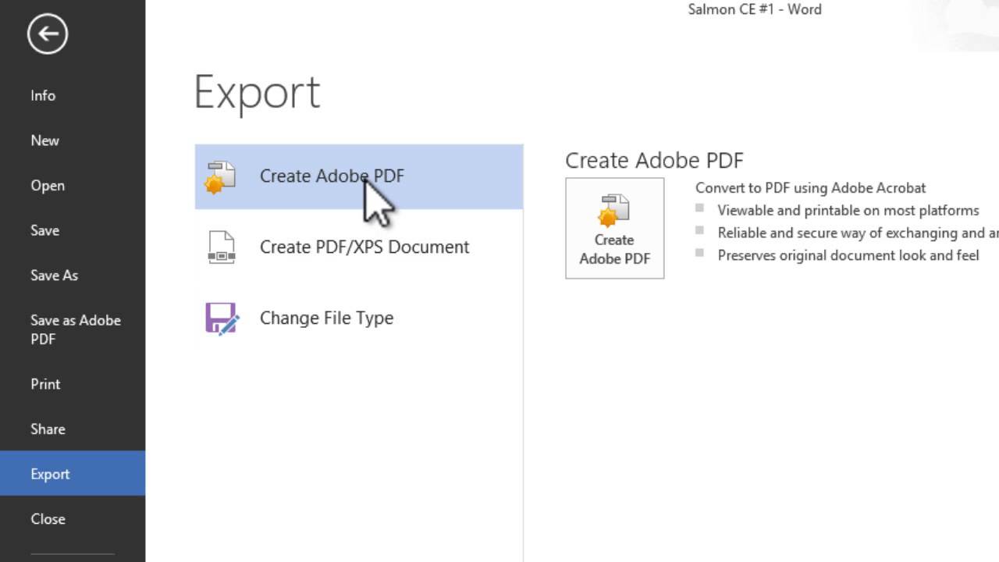Open the Info page
This screenshot has width=999, height=562.
click(43, 95)
